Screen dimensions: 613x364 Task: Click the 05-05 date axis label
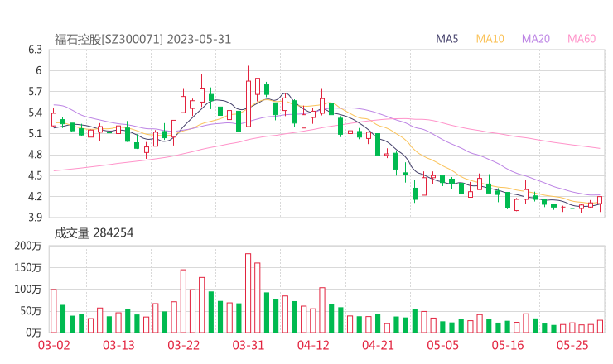coord(442,345)
